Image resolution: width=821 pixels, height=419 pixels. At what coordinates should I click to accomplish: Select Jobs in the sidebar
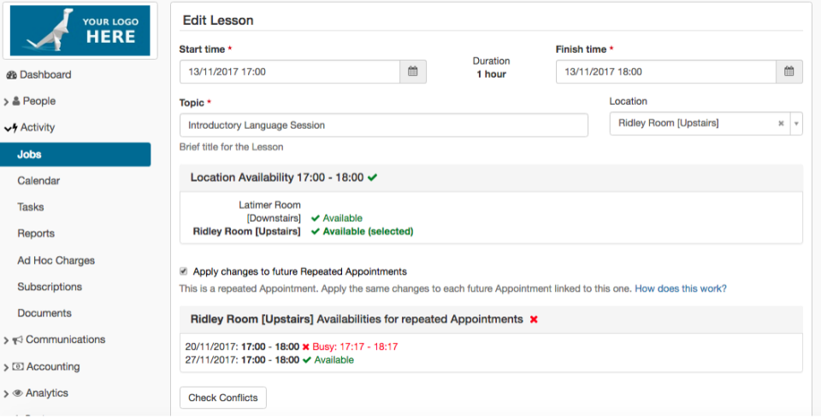(x=29, y=154)
